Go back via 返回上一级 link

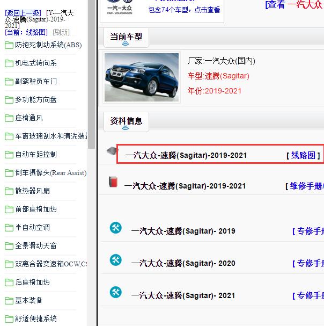pyautogui.click(x=23, y=13)
